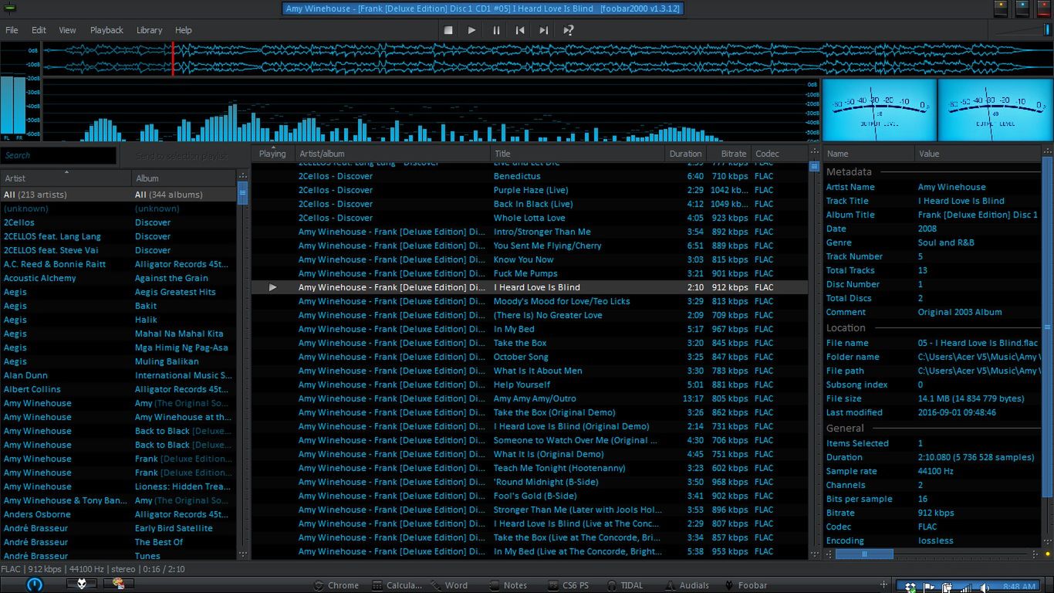
Task: Click the Name column header in properties
Action: [x=869, y=154]
